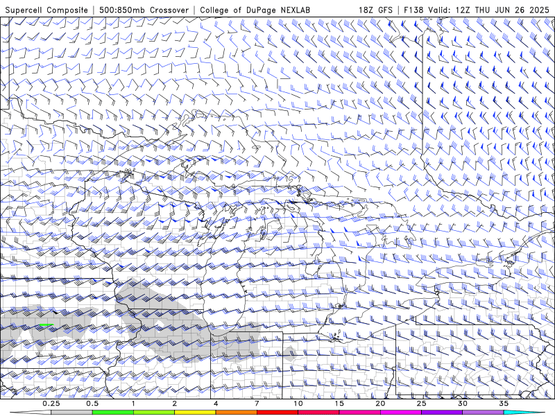Click the "College of DuPage NEXLAB" label

point(255,10)
